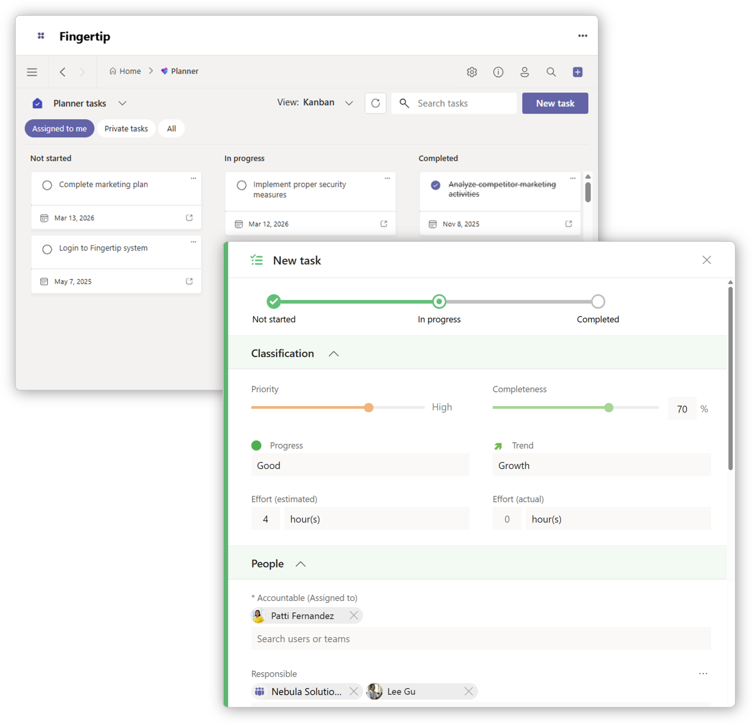Image resolution: width=753 pixels, height=725 pixels.
Task: Open the hamburger menu icon
Action: pyautogui.click(x=32, y=72)
